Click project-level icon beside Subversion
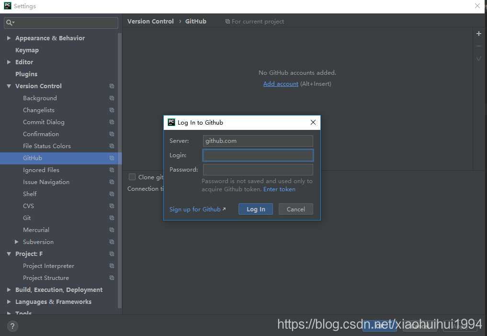The width and height of the screenshot is (487, 336). tap(112, 242)
